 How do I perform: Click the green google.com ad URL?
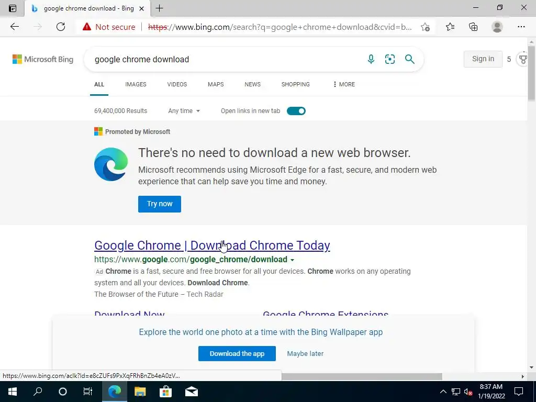point(191,260)
